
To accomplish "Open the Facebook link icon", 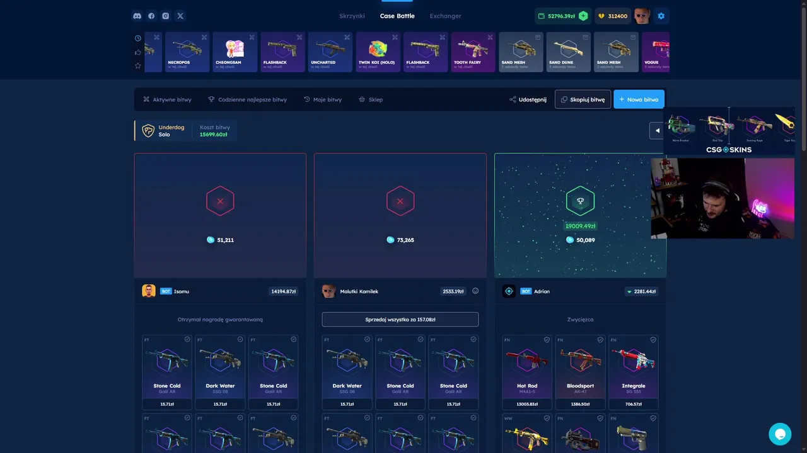I will 151,16.
